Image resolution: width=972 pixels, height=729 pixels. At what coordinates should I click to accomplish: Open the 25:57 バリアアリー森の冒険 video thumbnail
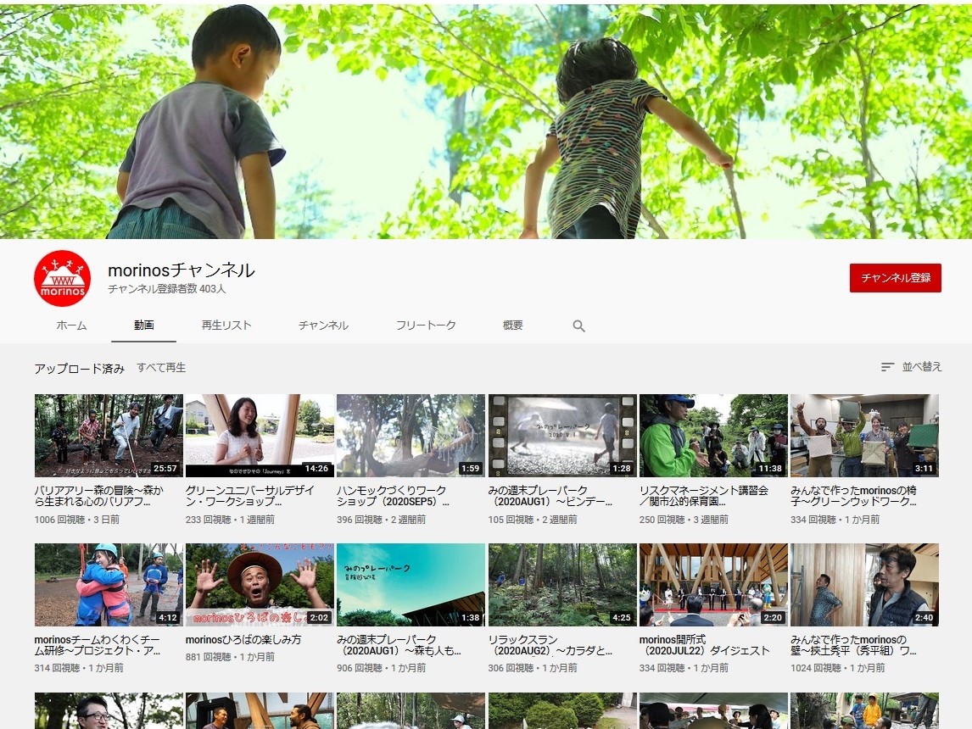[x=109, y=436]
